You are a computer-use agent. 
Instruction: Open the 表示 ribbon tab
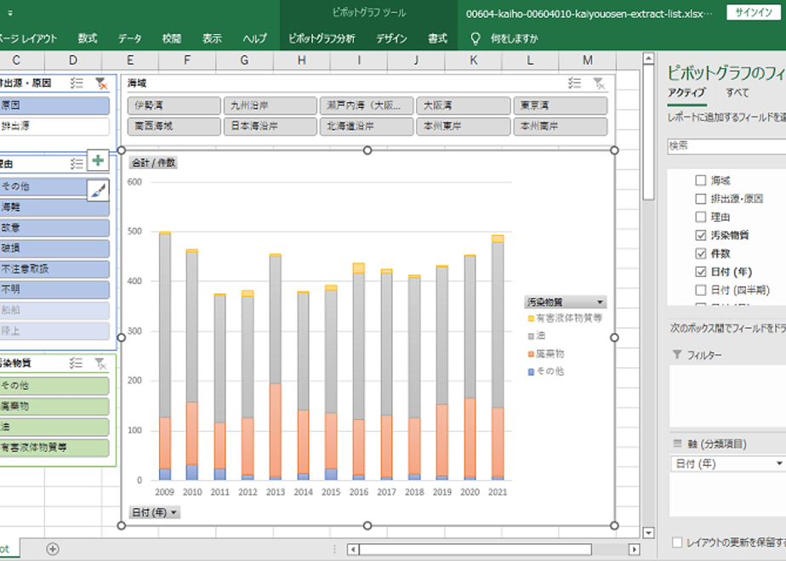212,38
